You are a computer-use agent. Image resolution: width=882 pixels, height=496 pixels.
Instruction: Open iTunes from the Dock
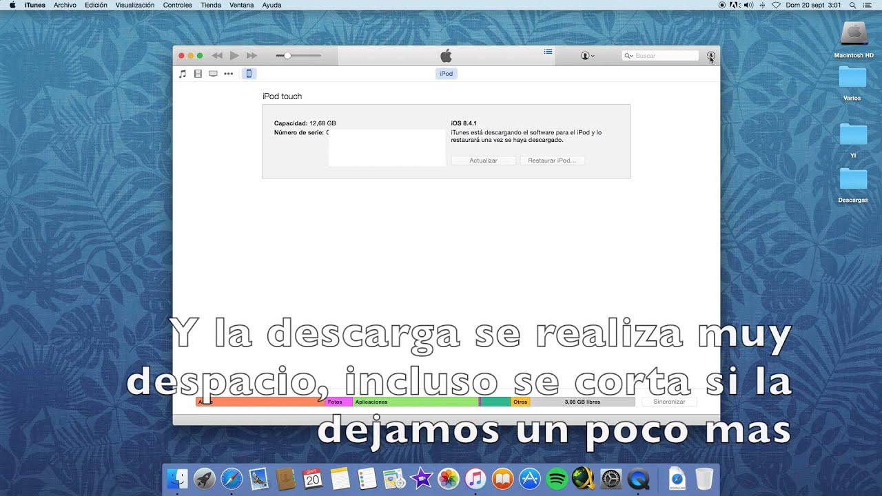[x=475, y=478]
